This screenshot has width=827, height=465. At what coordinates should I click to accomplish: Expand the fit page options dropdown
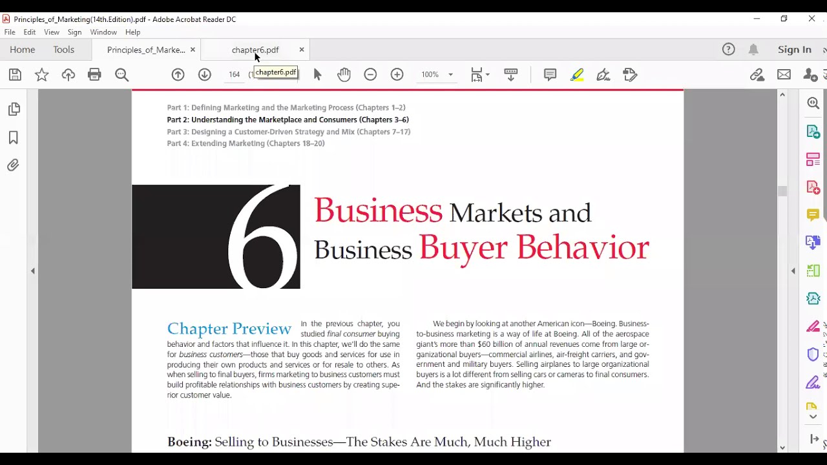point(488,75)
